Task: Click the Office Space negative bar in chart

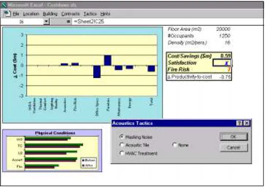Action: click(x=97, y=72)
